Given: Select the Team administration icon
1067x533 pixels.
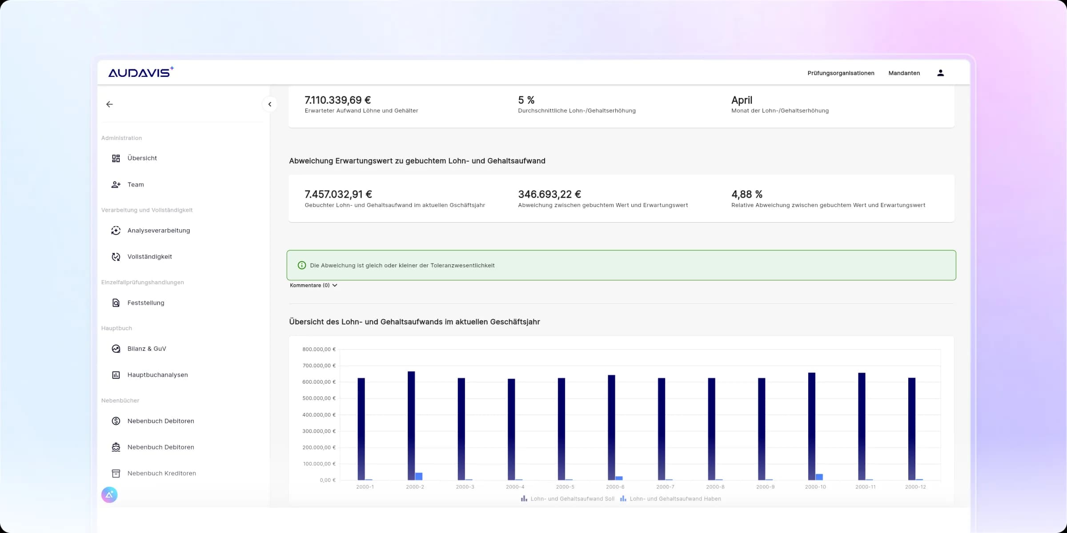Looking at the screenshot, I should 116,184.
